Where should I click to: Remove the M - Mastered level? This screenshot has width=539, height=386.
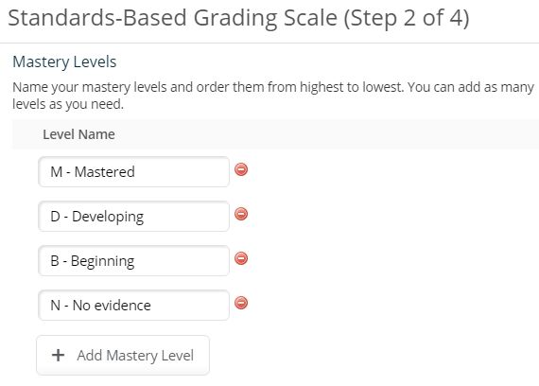241,169
